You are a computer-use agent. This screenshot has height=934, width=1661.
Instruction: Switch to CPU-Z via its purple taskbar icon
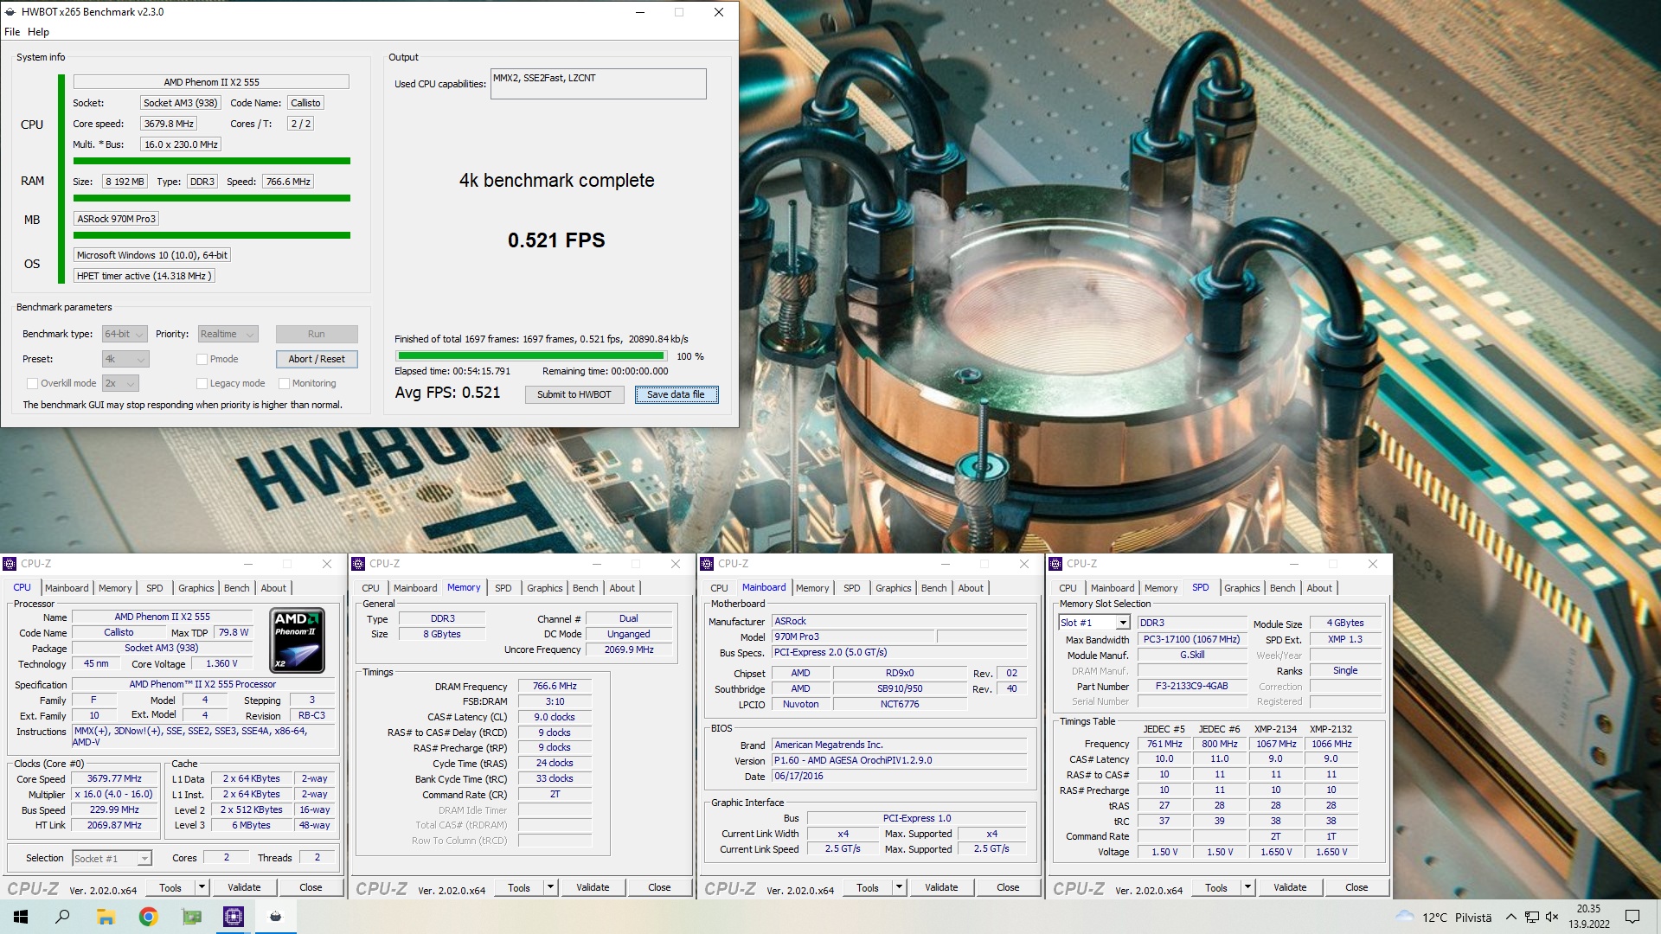(x=234, y=917)
